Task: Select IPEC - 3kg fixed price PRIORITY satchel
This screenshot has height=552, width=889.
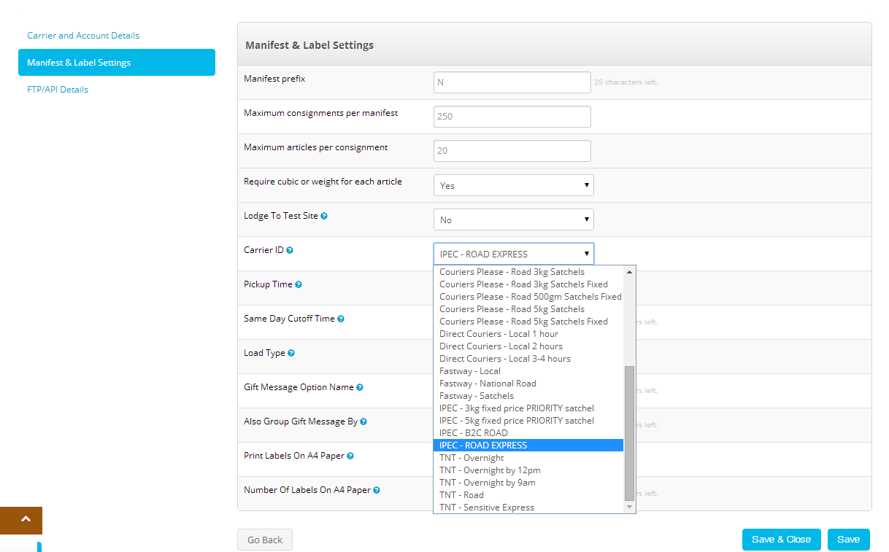Action: click(528, 408)
